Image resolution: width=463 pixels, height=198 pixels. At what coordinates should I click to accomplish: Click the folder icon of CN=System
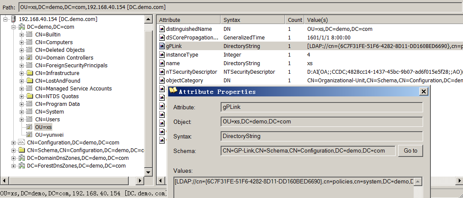coord(29,111)
